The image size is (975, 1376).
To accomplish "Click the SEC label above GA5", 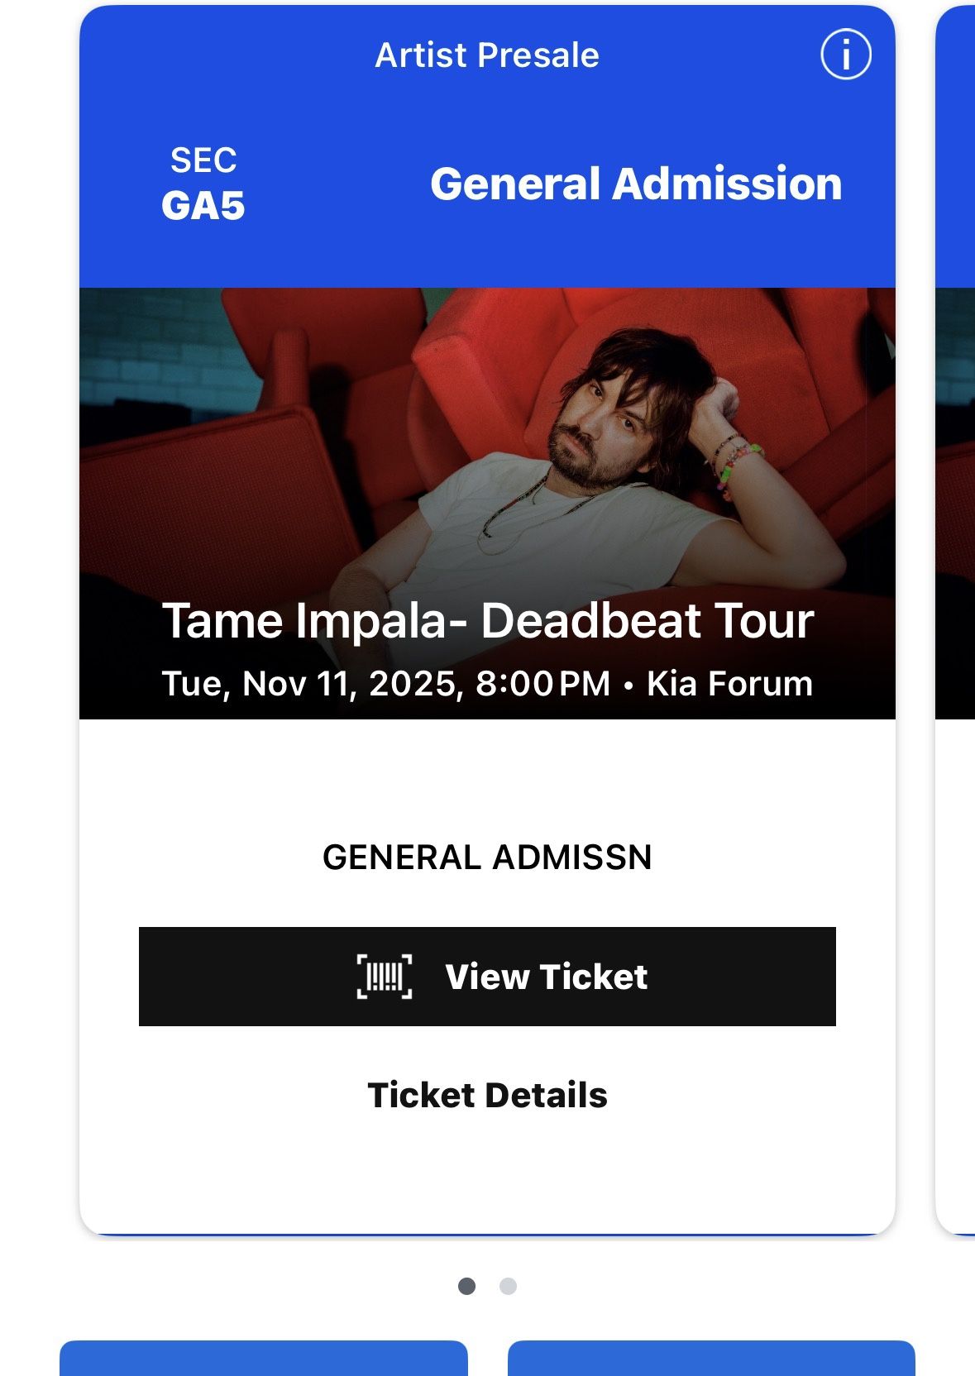I will [203, 160].
